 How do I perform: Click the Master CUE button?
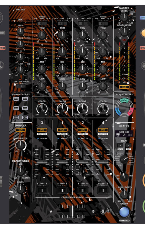tap(124, 87)
